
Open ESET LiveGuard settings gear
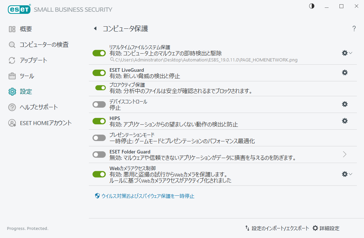point(344,72)
